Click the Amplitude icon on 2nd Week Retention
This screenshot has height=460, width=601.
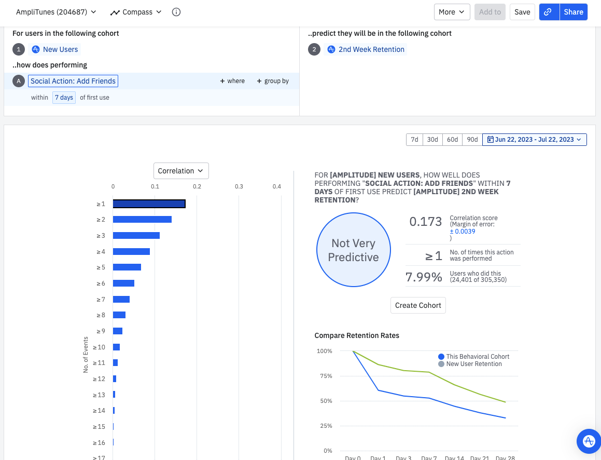(x=331, y=49)
